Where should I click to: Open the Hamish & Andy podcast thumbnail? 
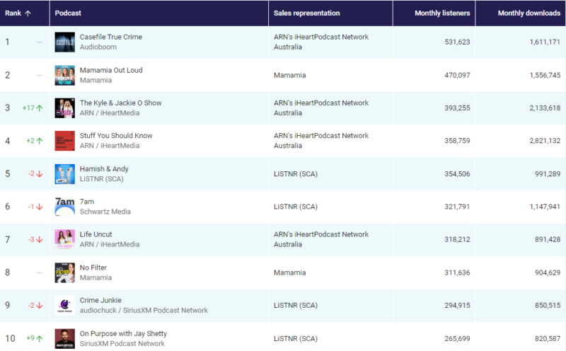[x=64, y=174]
